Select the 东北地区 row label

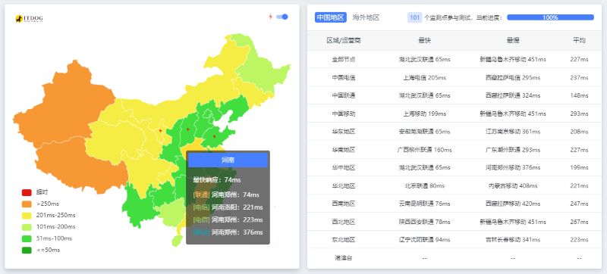tap(344, 240)
